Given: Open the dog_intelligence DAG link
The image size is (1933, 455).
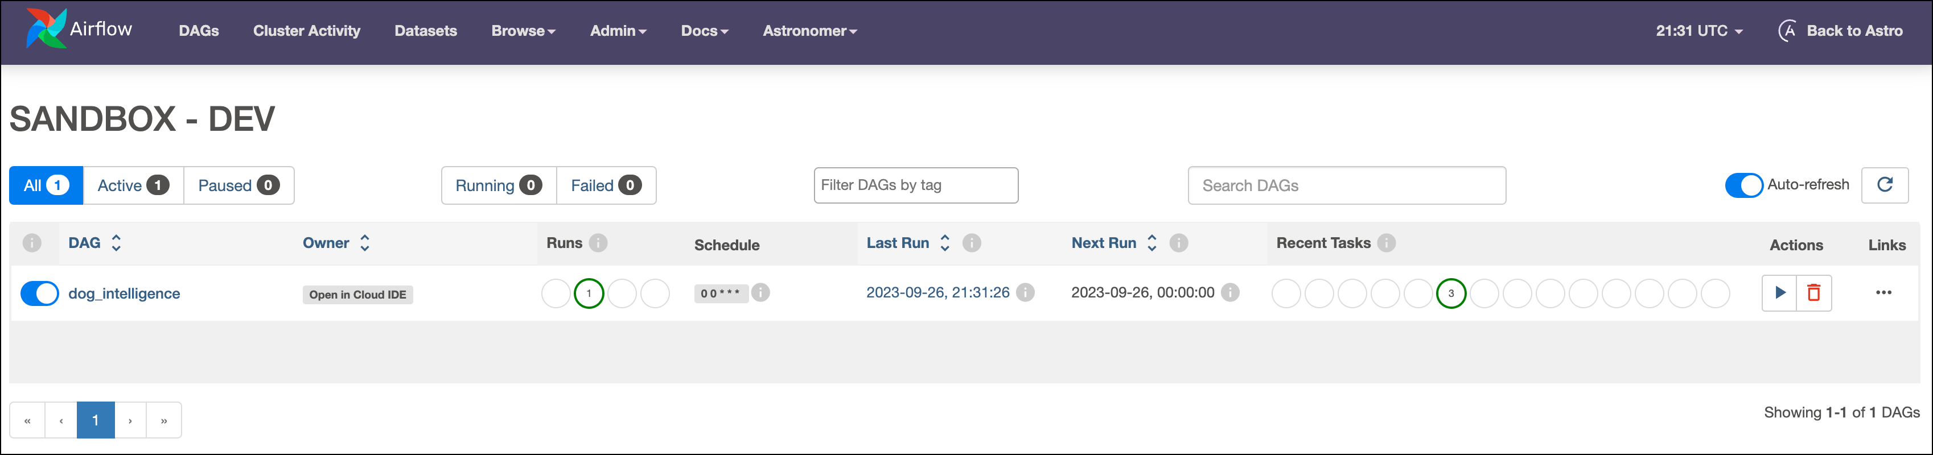Looking at the screenshot, I should (x=124, y=293).
